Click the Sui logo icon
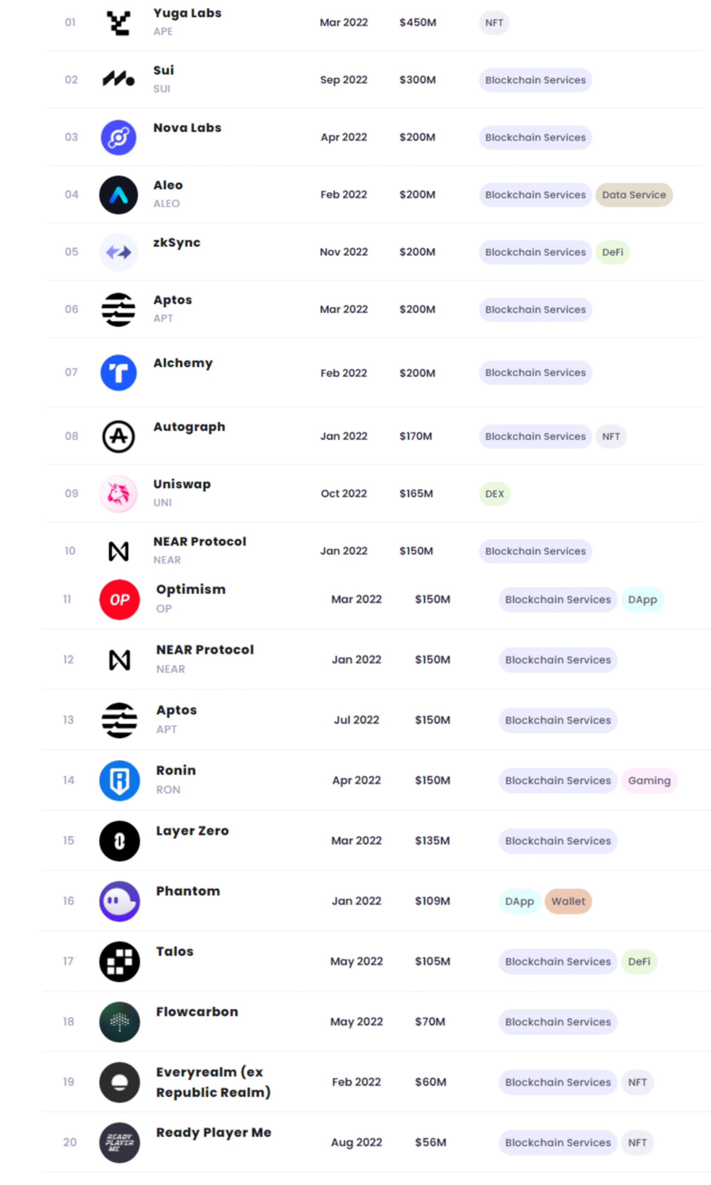This screenshot has height=1185, width=711. click(x=118, y=79)
